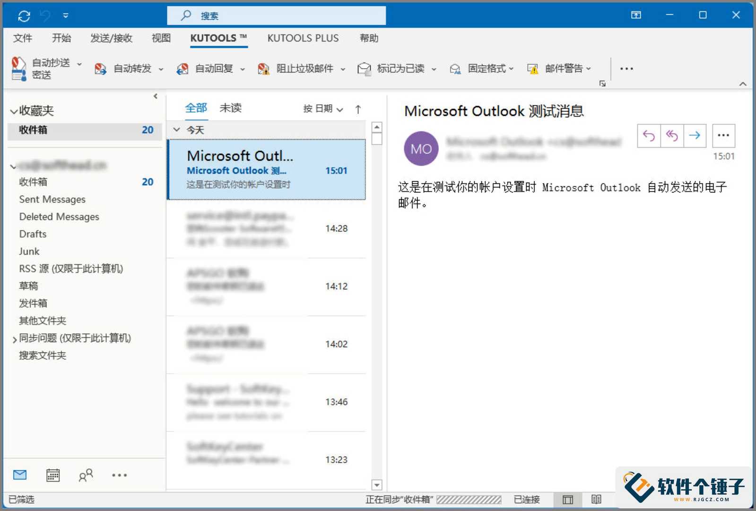
Task: Expand the 同步问题 folder
Action: coord(14,339)
